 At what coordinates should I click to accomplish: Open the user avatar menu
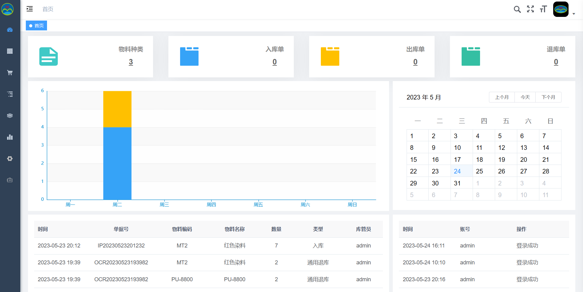click(561, 9)
